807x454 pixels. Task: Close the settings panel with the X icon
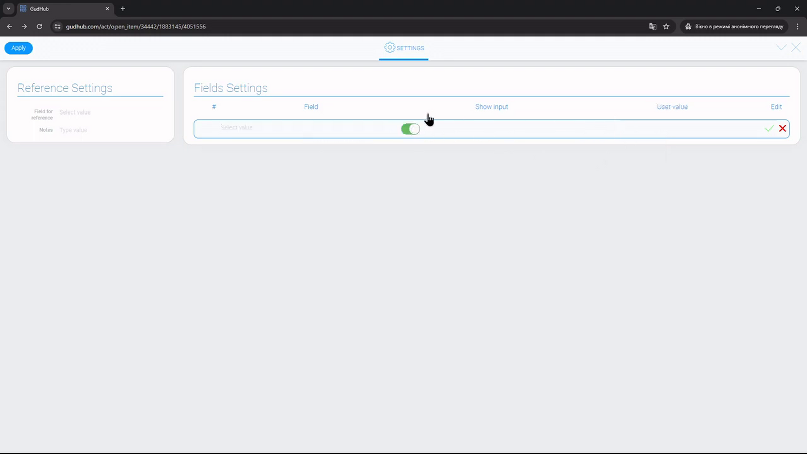[796, 48]
